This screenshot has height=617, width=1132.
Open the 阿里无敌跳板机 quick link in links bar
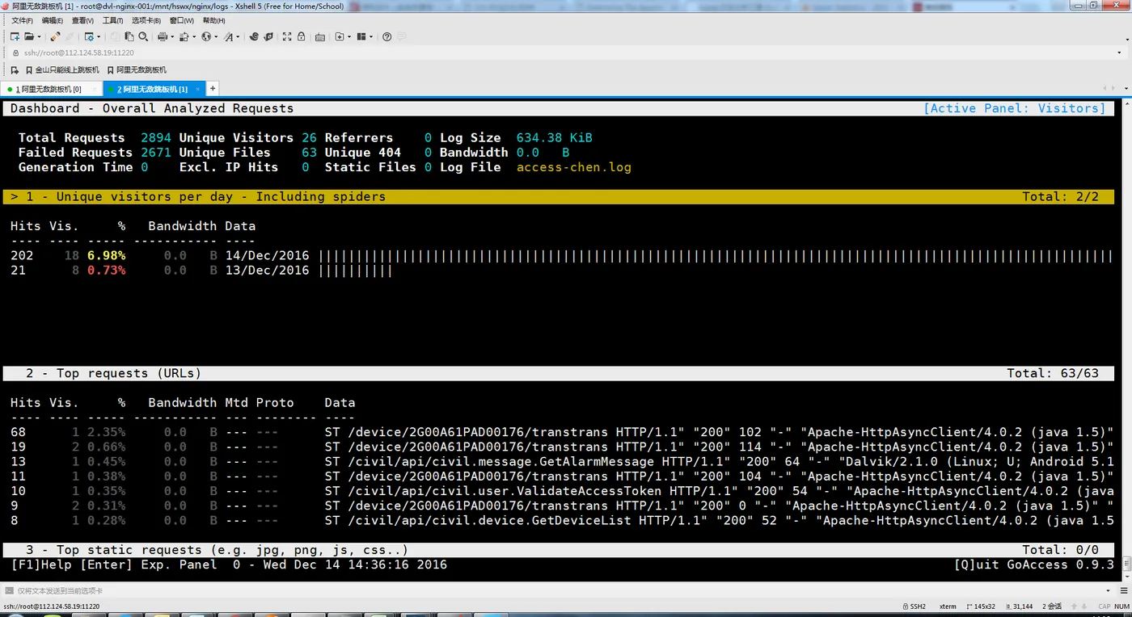(x=136, y=70)
